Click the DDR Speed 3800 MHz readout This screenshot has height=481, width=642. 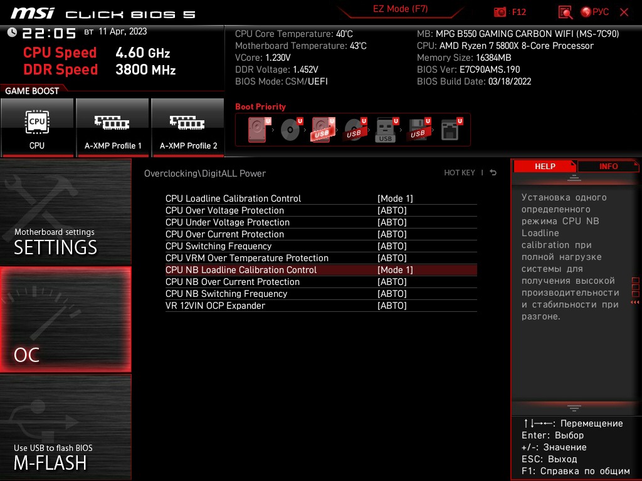100,70
